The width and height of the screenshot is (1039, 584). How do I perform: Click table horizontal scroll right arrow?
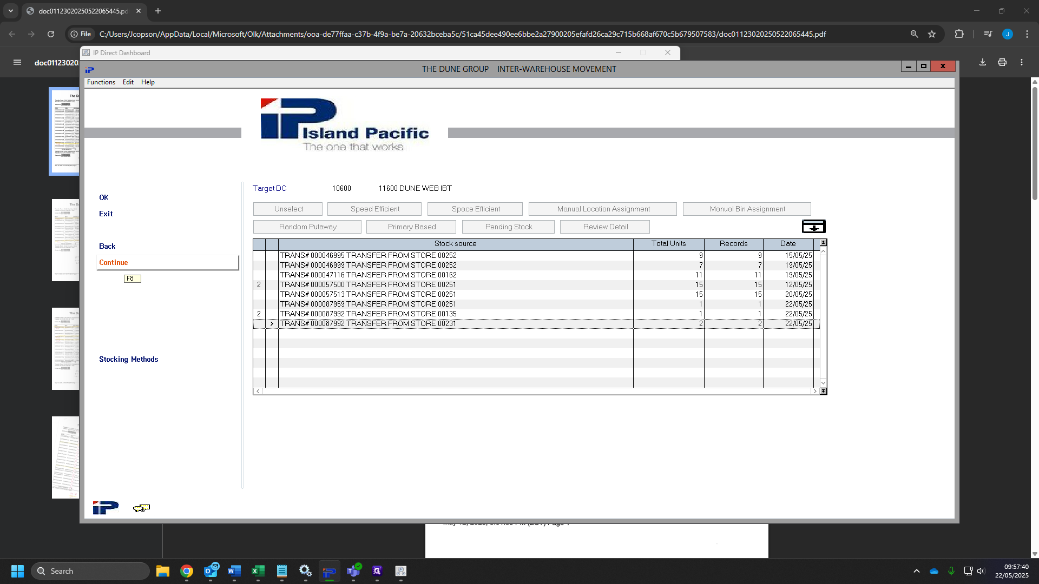(814, 391)
